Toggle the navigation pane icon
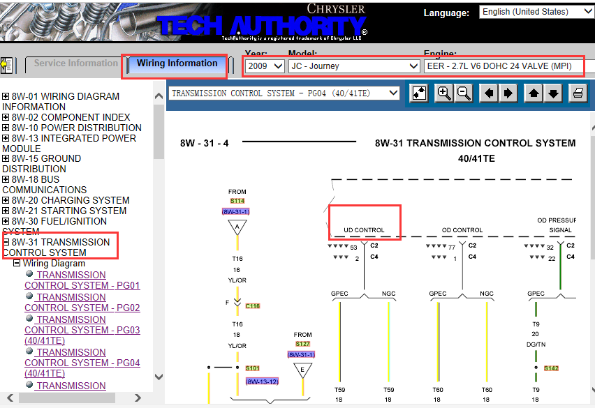 (6, 65)
